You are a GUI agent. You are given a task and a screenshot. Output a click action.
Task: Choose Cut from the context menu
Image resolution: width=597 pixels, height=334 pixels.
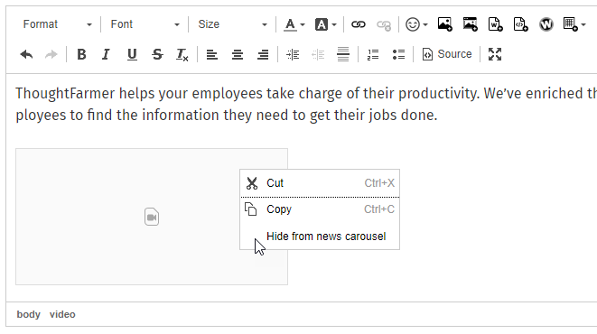pyautogui.click(x=320, y=183)
